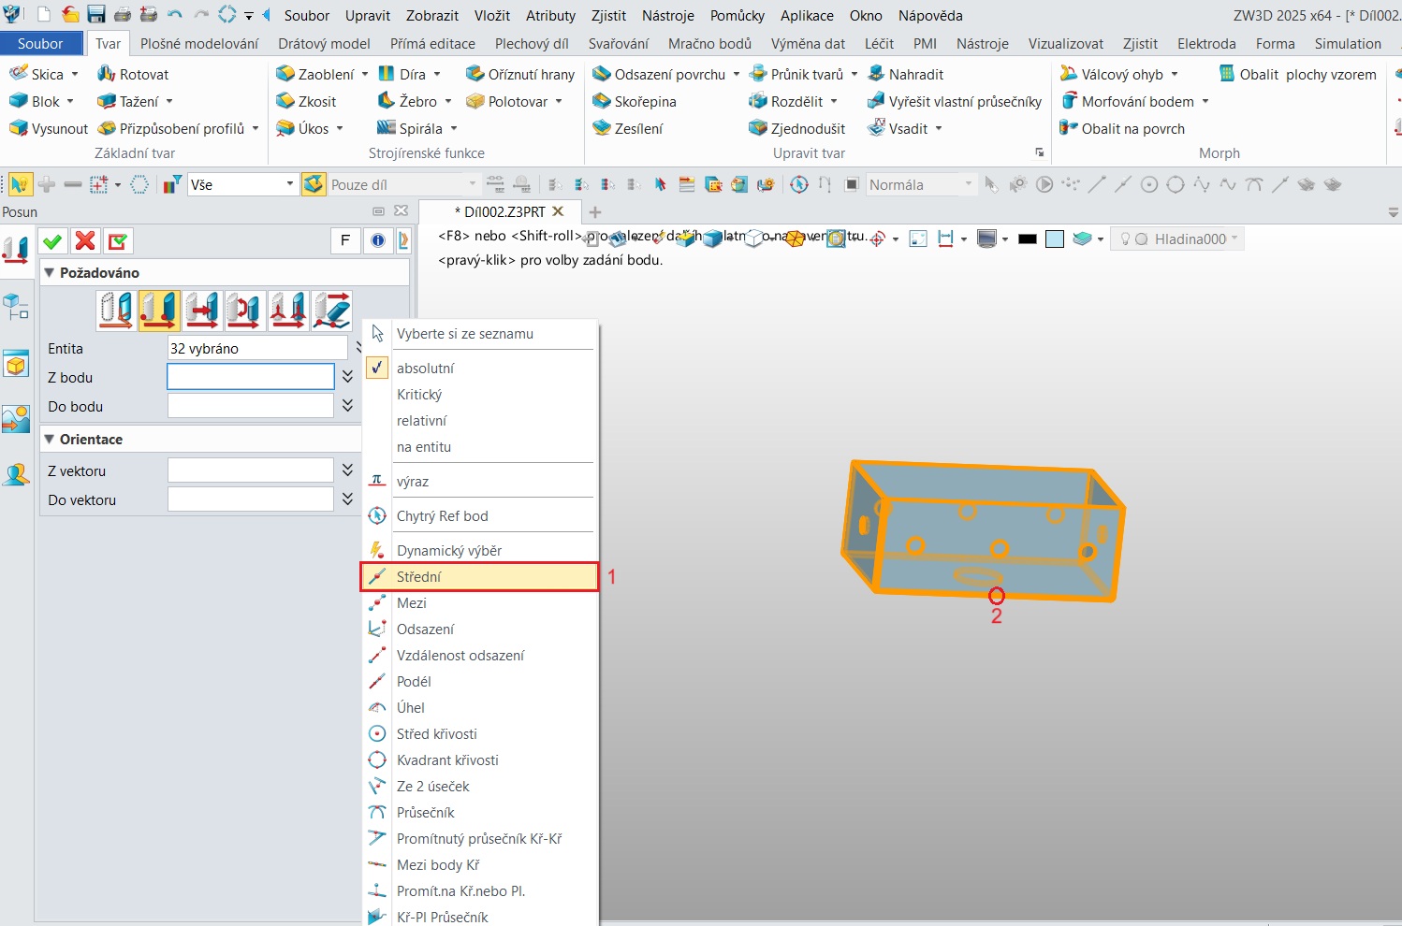The height and width of the screenshot is (926, 1402).
Task: Select the move along path icon
Action: pos(331,310)
